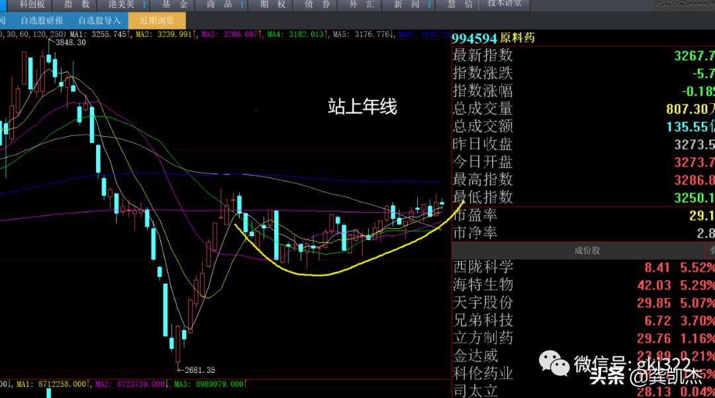Screen dimensions: 715x398
Task: Open the 债券 tab
Action: [317, 5]
